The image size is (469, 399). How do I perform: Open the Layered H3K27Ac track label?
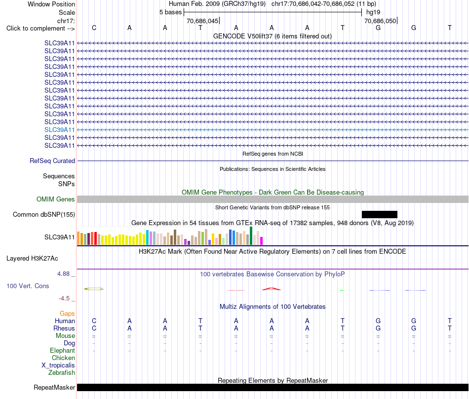tap(32, 259)
